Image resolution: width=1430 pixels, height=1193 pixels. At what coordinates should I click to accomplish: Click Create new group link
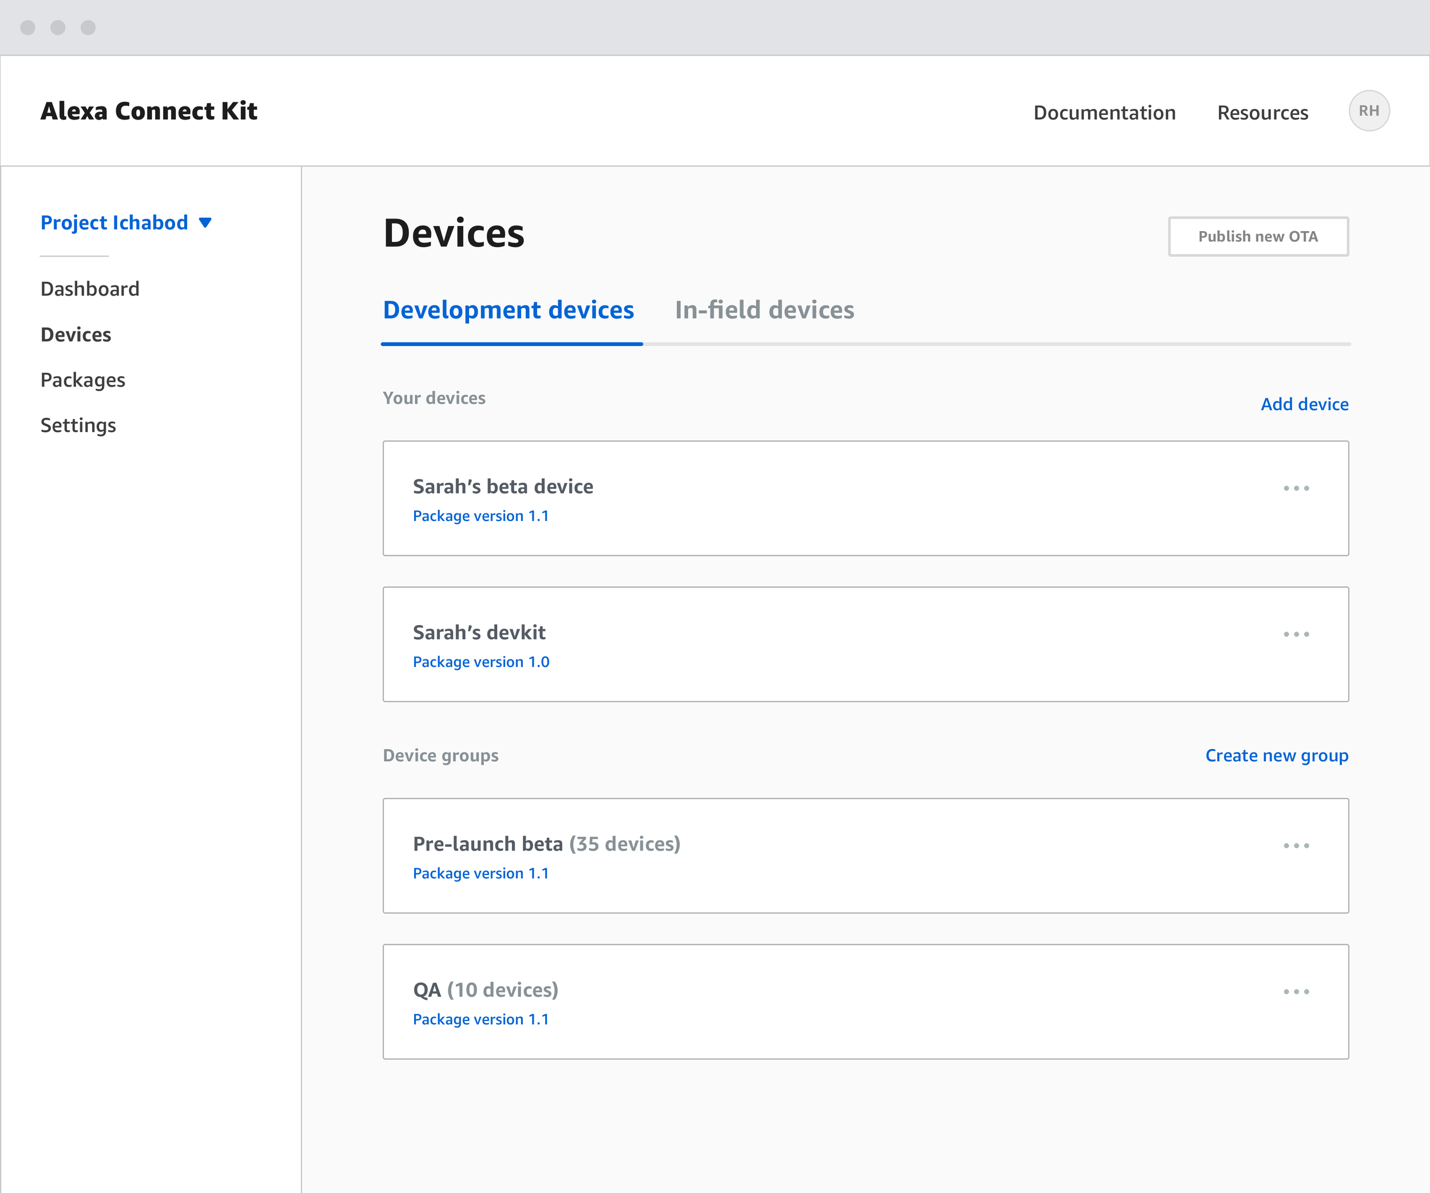click(x=1276, y=755)
